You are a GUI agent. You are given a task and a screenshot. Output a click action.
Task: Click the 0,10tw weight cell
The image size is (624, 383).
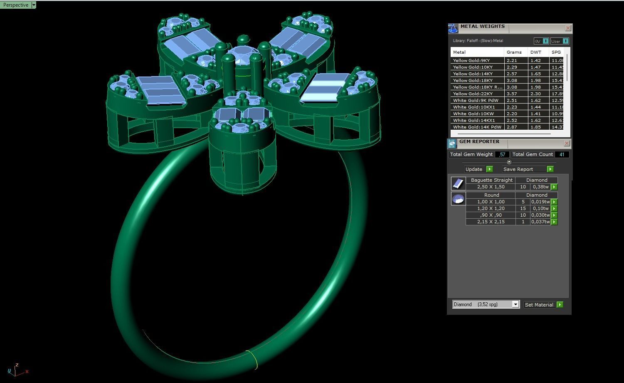[x=540, y=208]
